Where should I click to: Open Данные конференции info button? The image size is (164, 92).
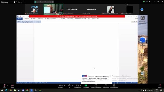pos(96,86)
